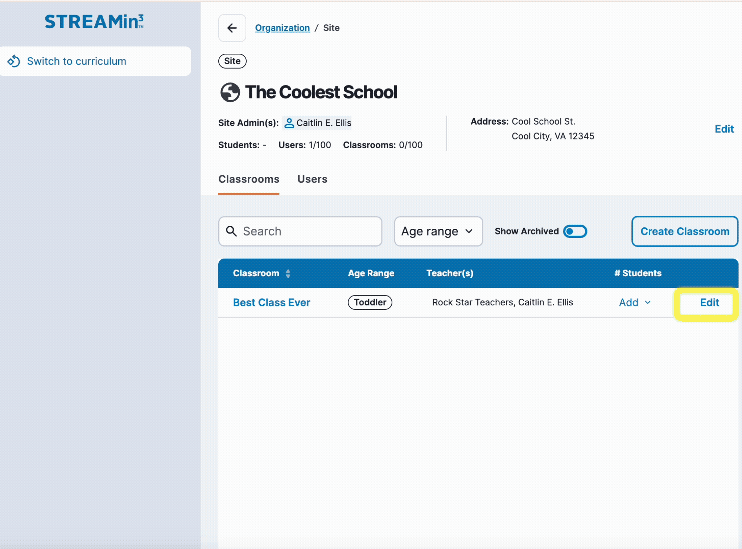Open the Age range dropdown
742x549 pixels.
438,231
